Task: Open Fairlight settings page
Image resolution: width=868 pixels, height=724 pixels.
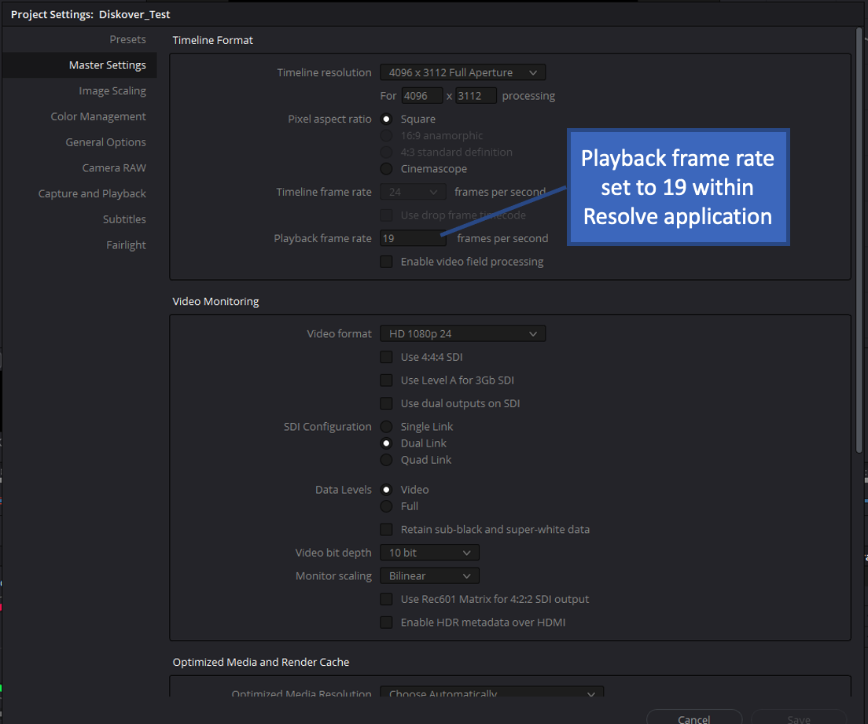Action: (x=126, y=244)
